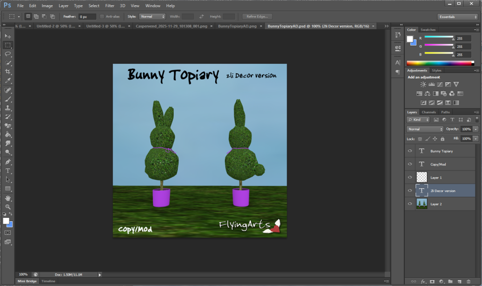Hide the Bunny Topiary layer
The image size is (482, 286).
(x=410, y=151)
